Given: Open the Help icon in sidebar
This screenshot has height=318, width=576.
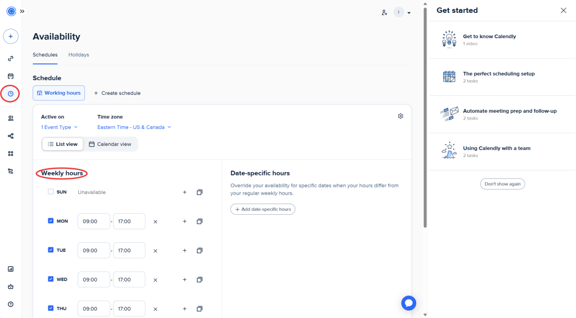Looking at the screenshot, I should (11, 304).
